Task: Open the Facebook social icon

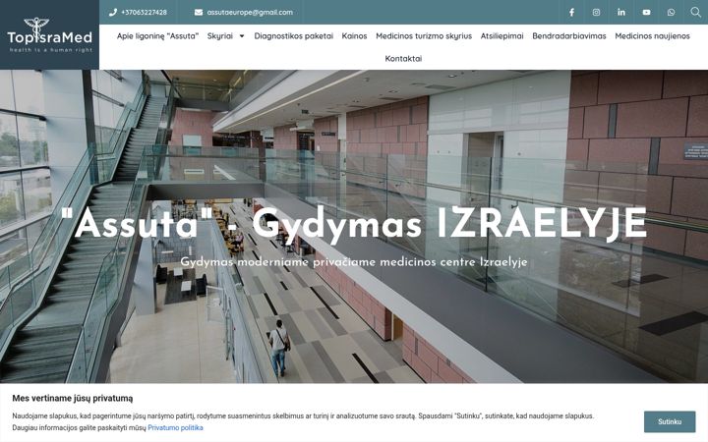Action: (571, 12)
